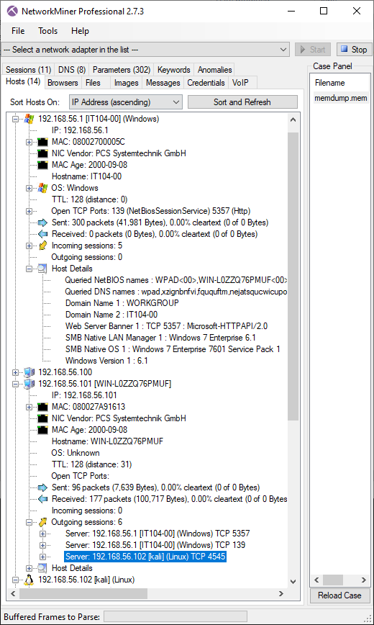Select the Domain Name 1 : WORKGROUP row
The image size is (374, 625).
(x=122, y=303)
